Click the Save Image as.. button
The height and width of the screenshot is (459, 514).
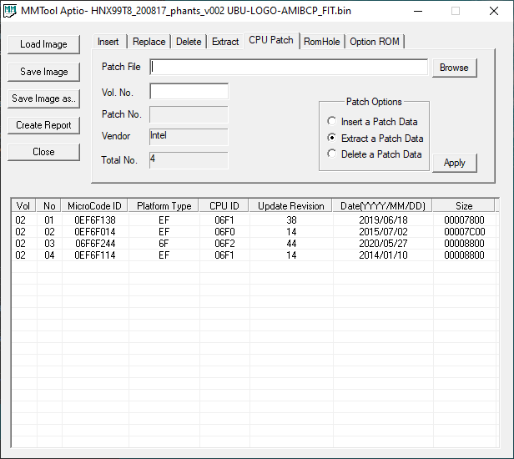pyautogui.click(x=43, y=98)
